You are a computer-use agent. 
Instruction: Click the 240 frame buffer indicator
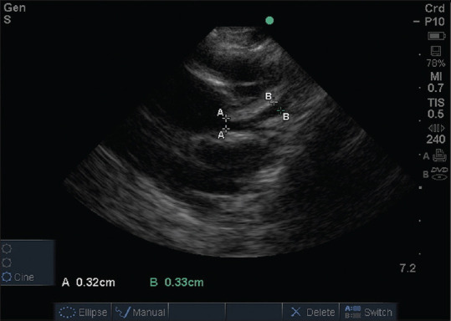[436, 140]
